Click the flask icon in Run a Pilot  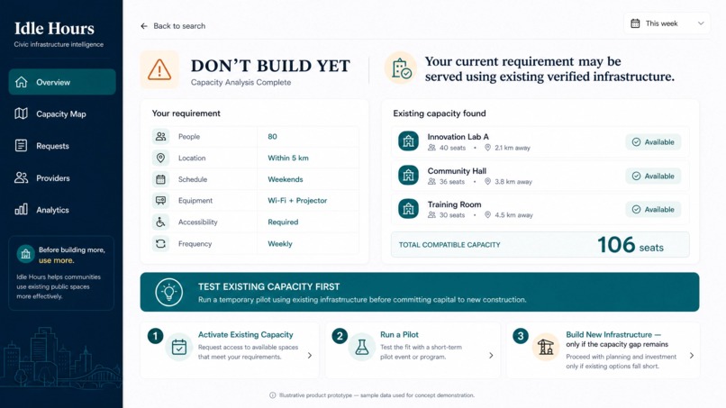pyautogui.click(x=361, y=347)
